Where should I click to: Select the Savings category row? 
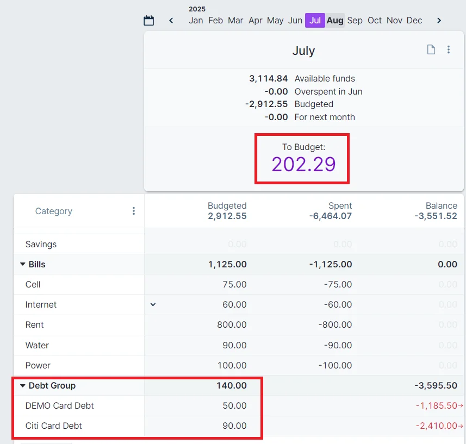click(41, 245)
